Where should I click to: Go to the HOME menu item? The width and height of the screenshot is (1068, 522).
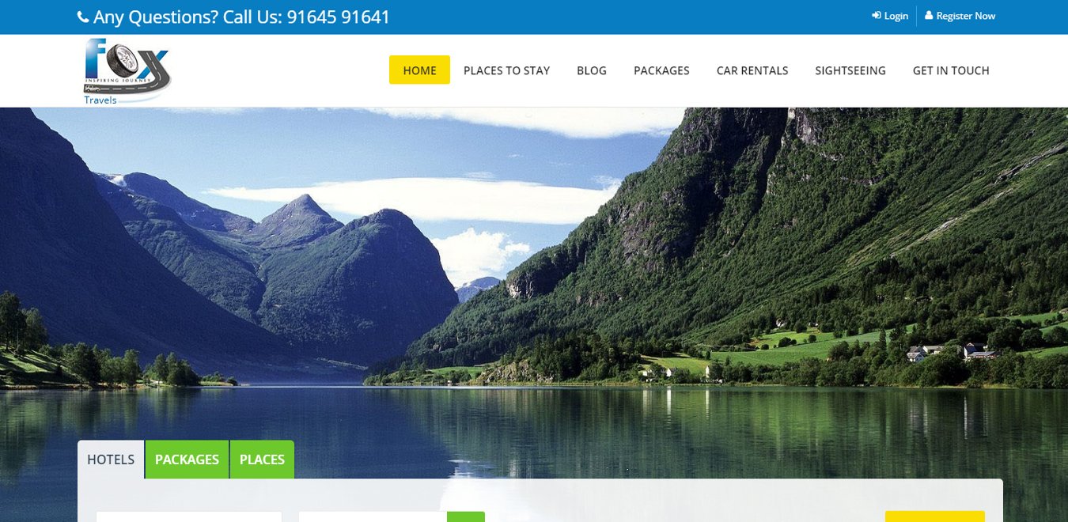(x=419, y=70)
